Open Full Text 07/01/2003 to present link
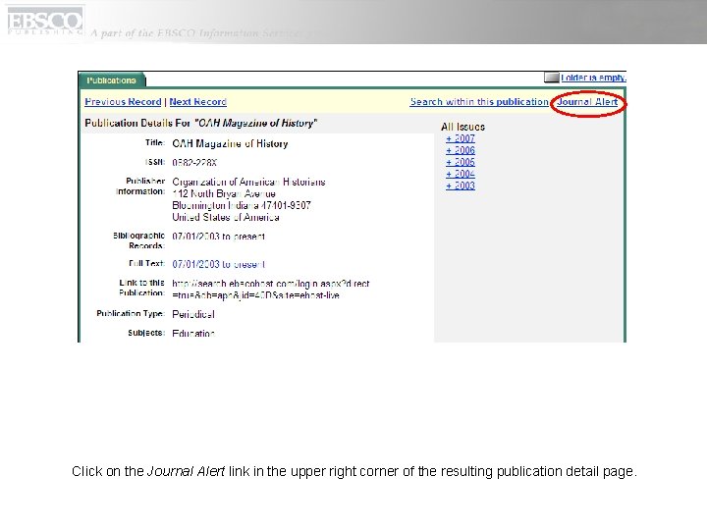The image size is (707, 530). [219, 264]
